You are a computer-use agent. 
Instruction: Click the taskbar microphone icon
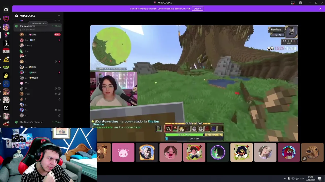(x=289, y=179)
